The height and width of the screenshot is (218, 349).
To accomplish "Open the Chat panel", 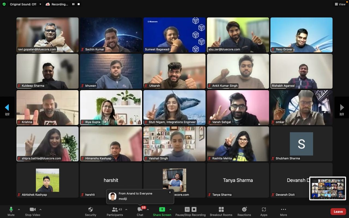I will pyautogui.click(x=140, y=211).
